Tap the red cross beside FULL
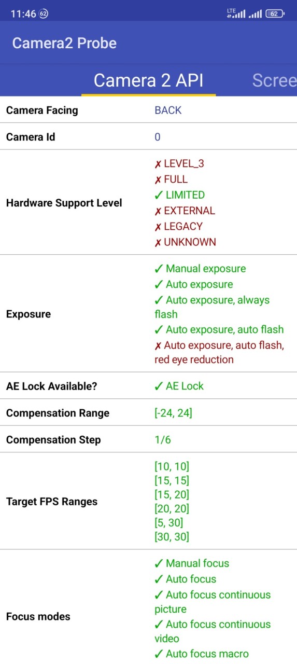The image size is (297, 664). pyautogui.click(x=158, y=179)
